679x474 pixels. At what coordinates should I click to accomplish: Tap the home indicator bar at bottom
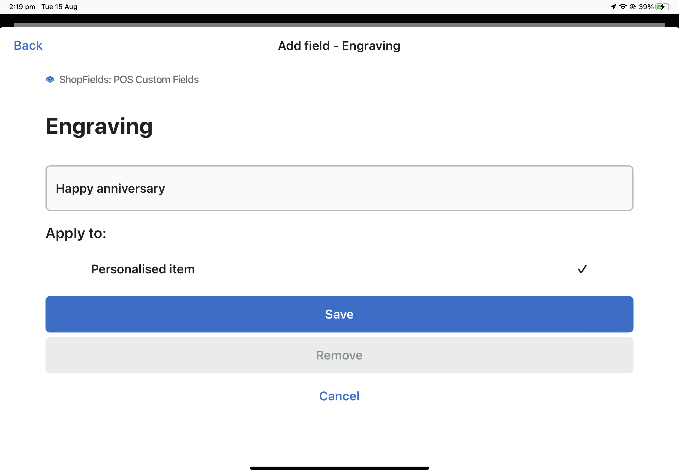pyautogui.click(x=339, y=467)
